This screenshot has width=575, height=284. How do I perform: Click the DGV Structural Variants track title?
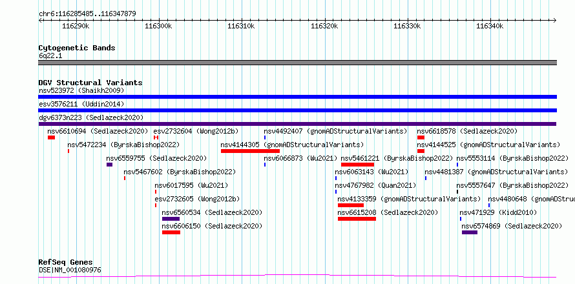point(90,83)
